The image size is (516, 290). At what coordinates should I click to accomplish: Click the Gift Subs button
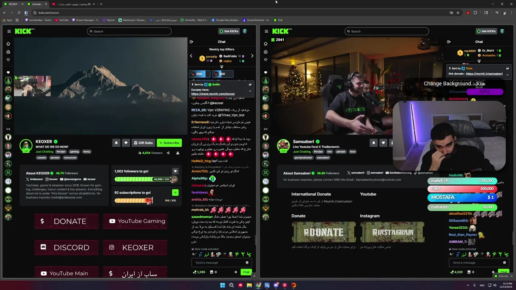tap(143, 143)
